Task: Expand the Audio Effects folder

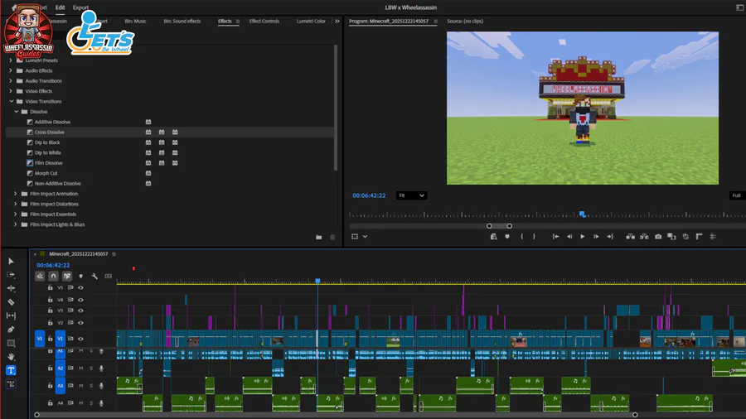Action: pos(11,70)
